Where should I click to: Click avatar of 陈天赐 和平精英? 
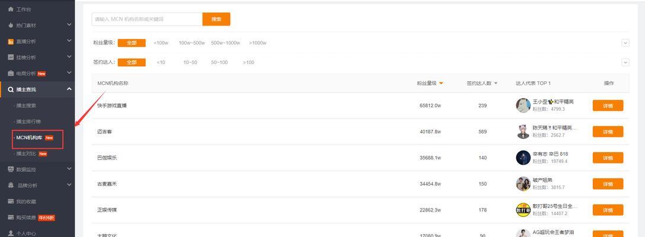pyautogui.click(x=523, y=132)
